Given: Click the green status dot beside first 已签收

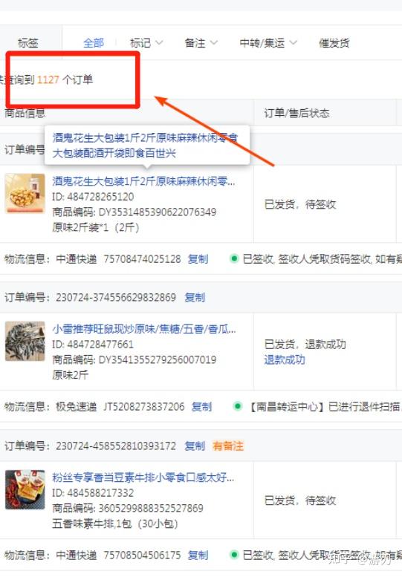Looking at the screenshot, I should (x=234, y=258).
